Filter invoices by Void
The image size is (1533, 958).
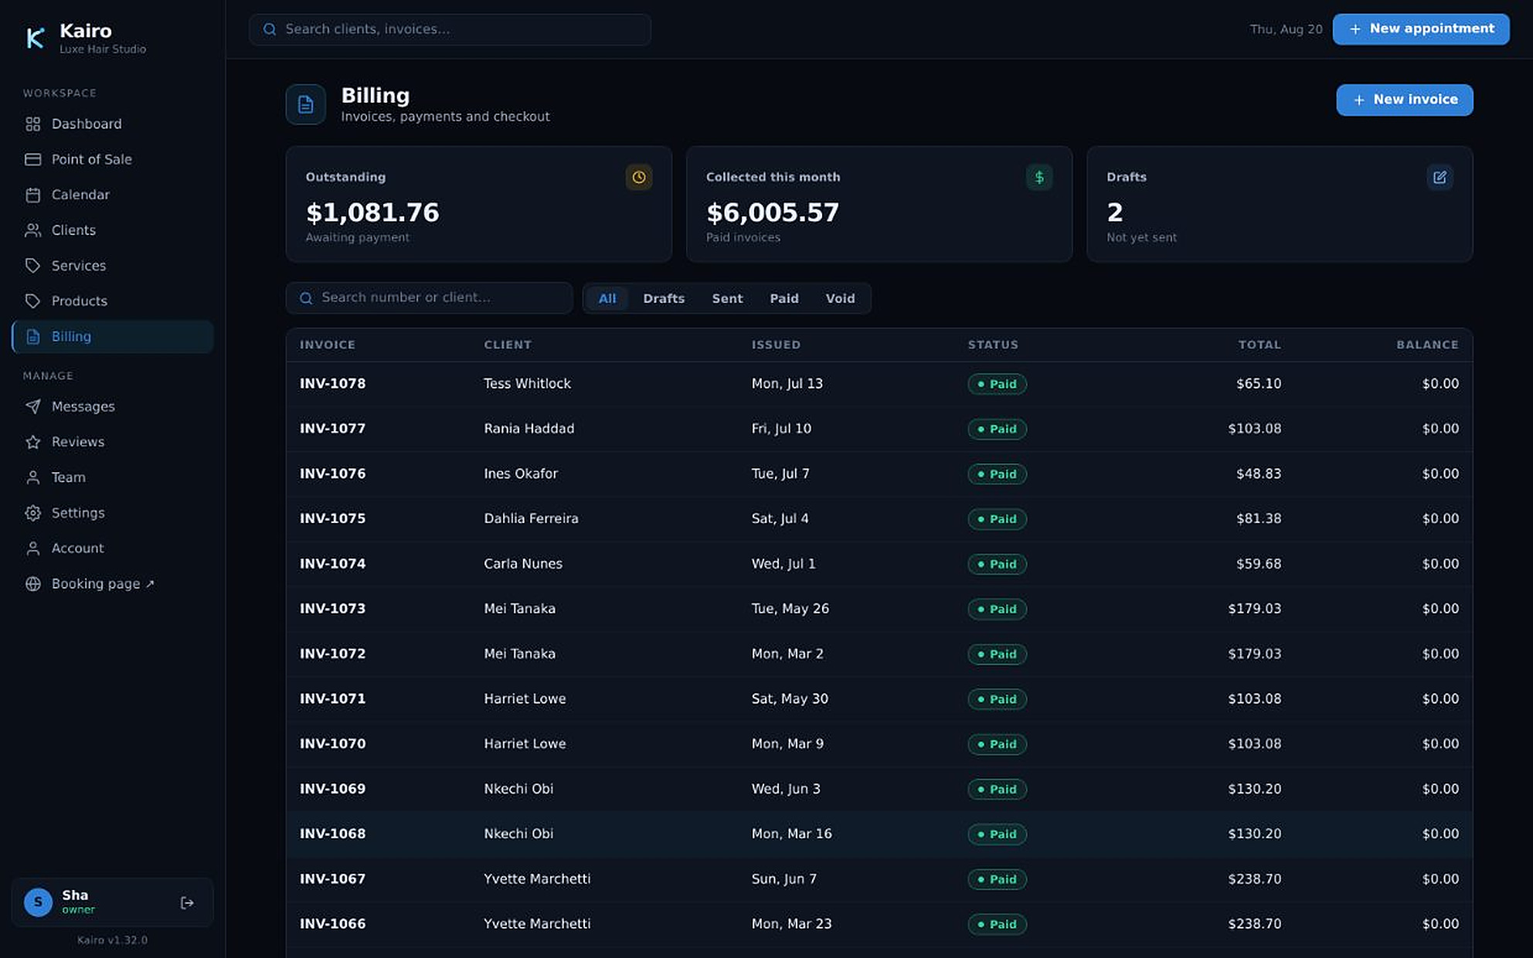(840, 298)
